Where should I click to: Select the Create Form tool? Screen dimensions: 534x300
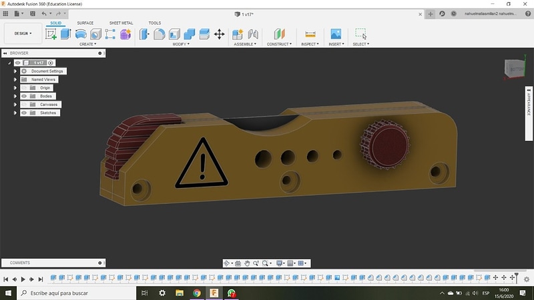(x=125, y=34)
